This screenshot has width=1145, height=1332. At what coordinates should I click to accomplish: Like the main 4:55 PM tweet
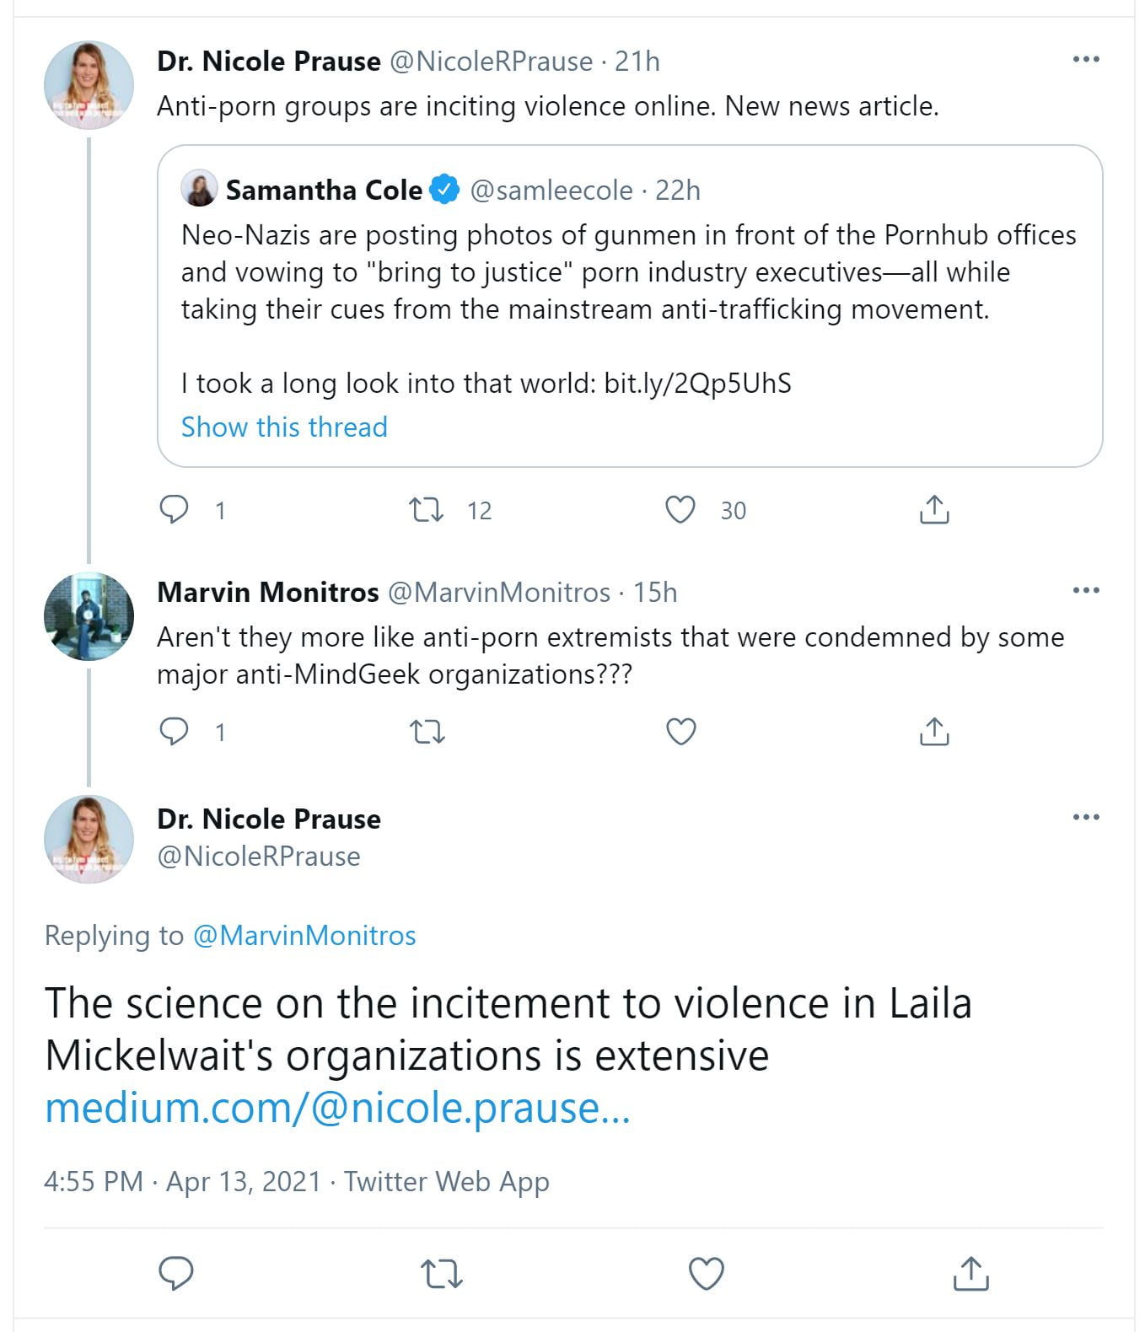pos(707,1273)
